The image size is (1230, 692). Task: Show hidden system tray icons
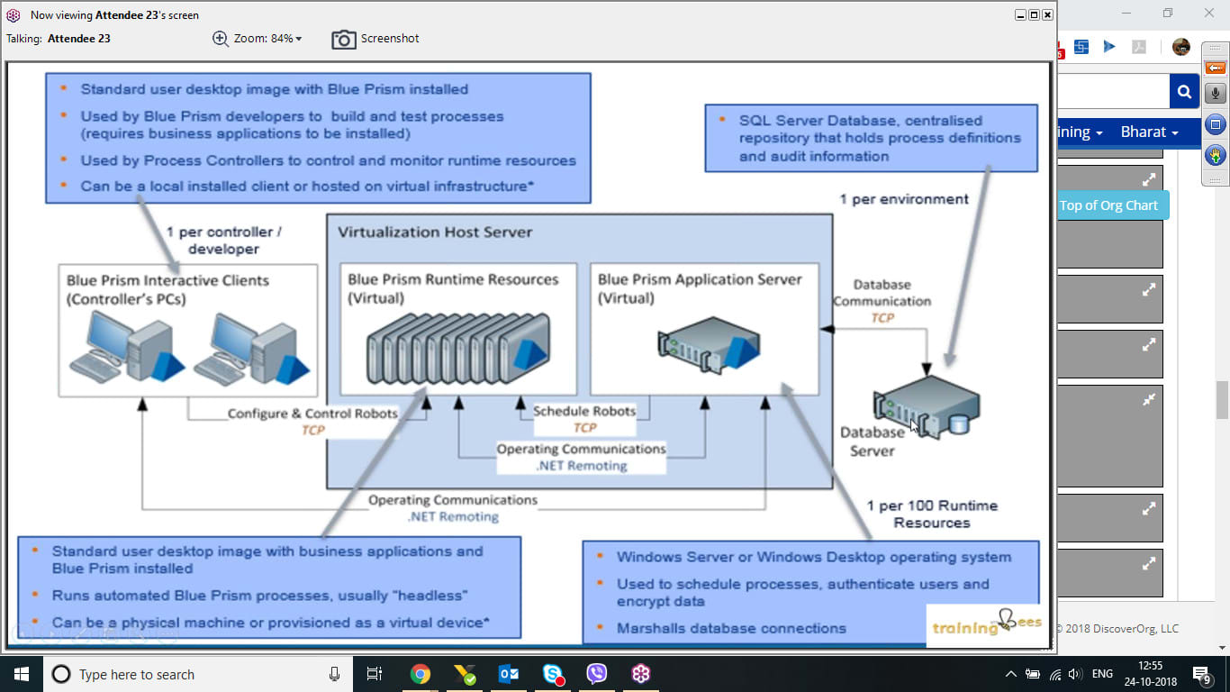pos(1010,674)
